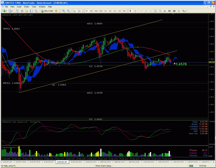Select the Horizontal Line drawing tool

click(141, 11)
